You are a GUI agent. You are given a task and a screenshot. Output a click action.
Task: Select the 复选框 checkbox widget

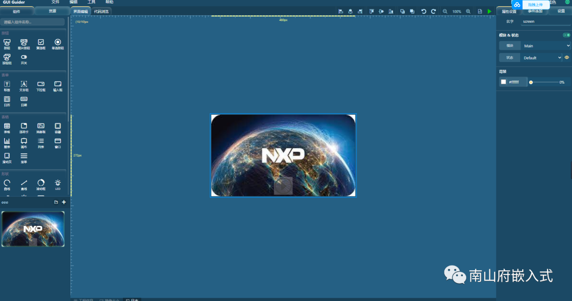(x=41, y=44)
